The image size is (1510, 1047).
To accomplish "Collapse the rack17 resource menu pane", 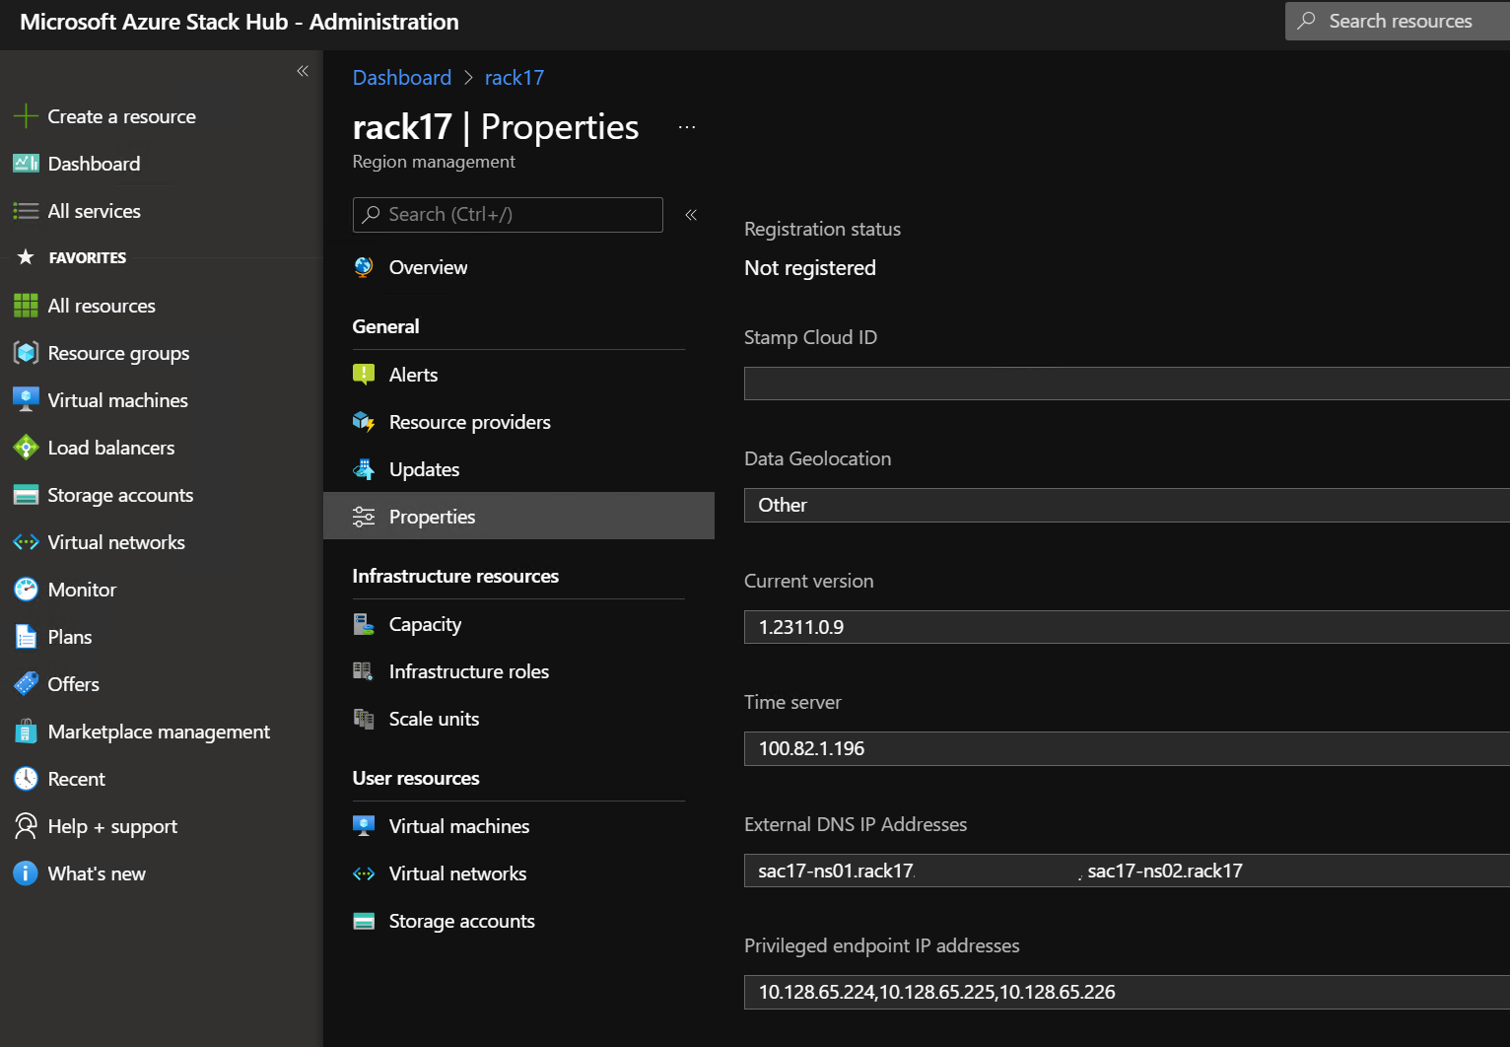I will click(x=691, y=215).
